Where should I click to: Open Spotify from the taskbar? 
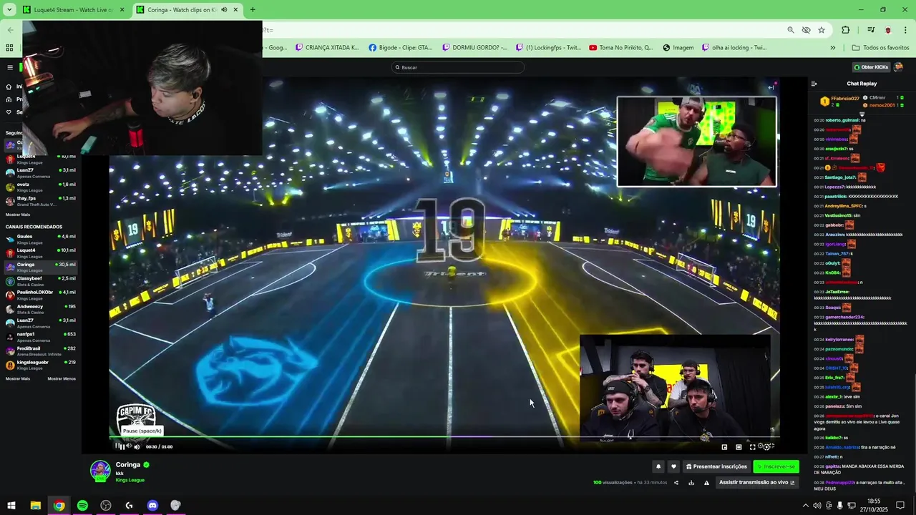click(x=82, y=506)
